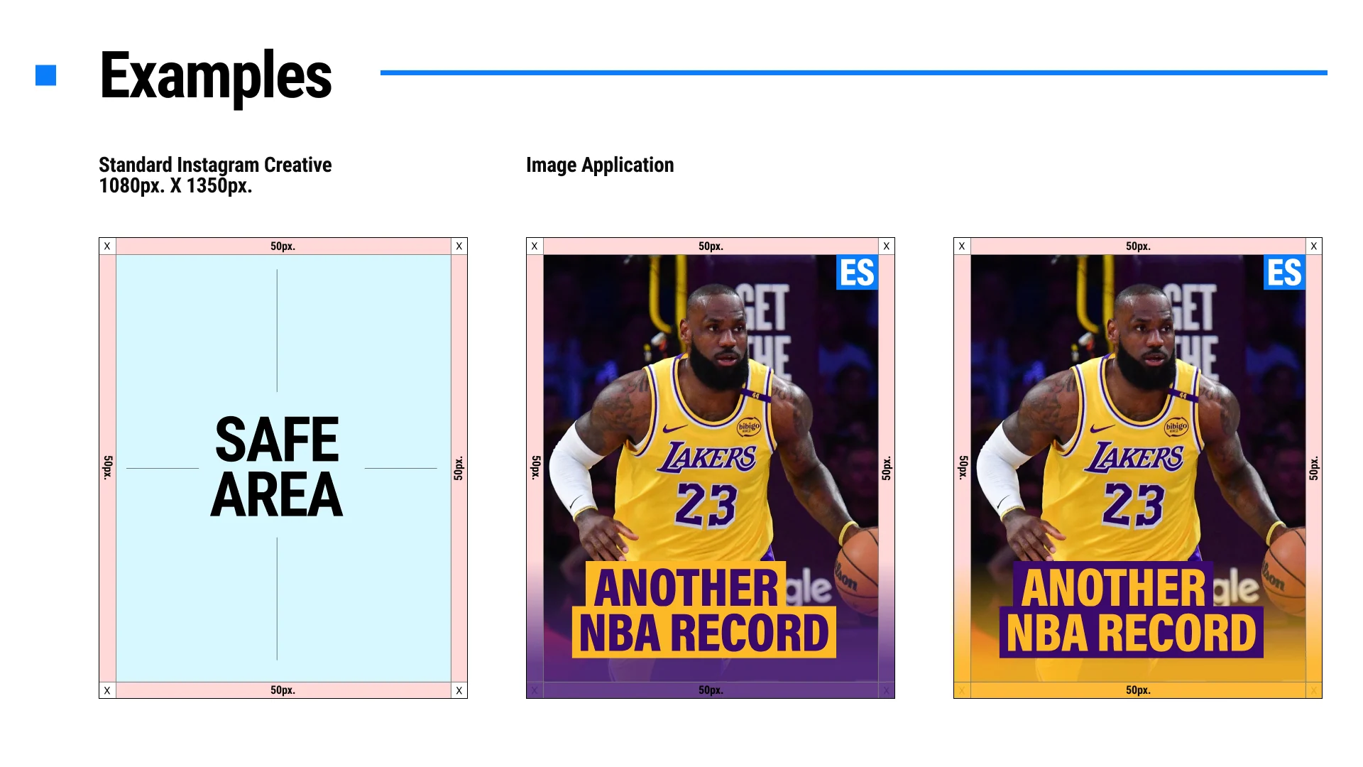Click the 'Image Application' caption text
The width and height of the screenshot is (1363, 767).
point(600,165)
